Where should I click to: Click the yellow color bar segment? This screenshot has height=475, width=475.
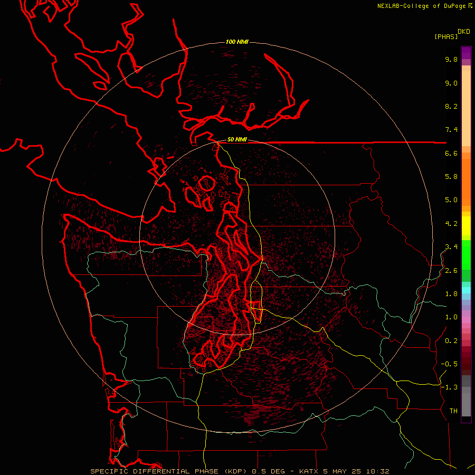tap(466, 226)
